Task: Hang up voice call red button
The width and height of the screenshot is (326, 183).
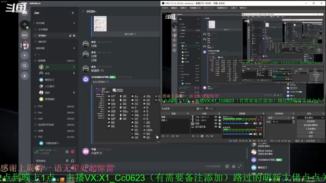Action: click(x=73, y=152)
